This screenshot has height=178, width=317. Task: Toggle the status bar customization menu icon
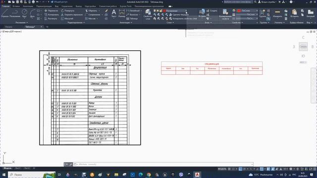315,169
